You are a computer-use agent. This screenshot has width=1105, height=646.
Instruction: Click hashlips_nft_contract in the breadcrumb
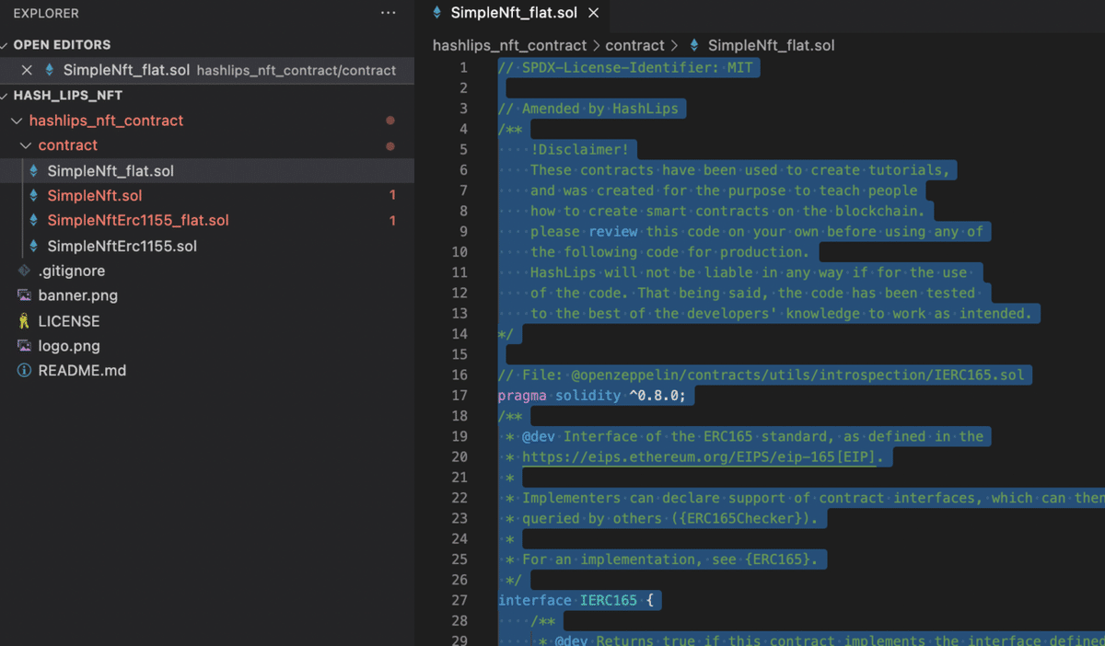coord(509,45)
